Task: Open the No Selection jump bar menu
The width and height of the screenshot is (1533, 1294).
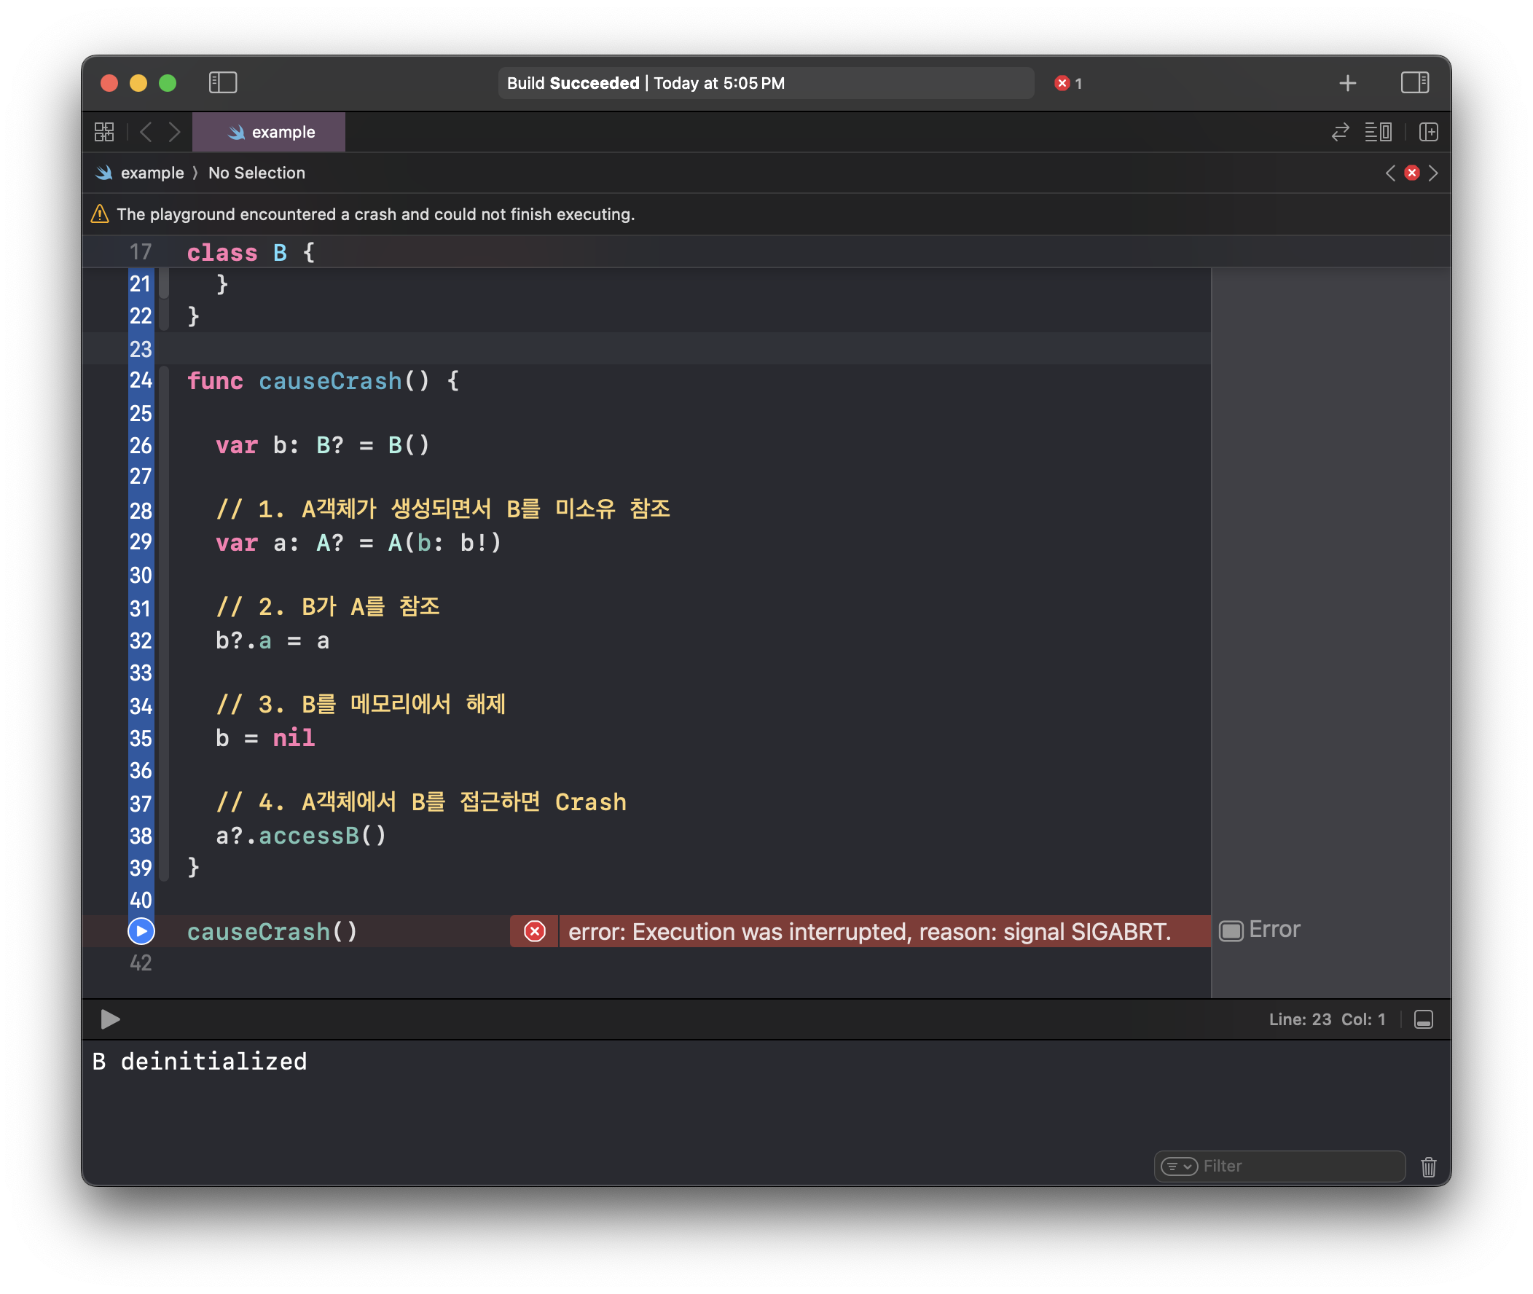Action: click(256, 173)
